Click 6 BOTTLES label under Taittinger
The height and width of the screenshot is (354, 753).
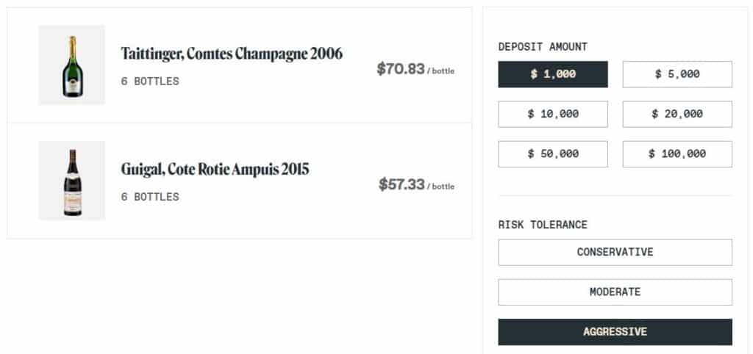pos(150,82)
